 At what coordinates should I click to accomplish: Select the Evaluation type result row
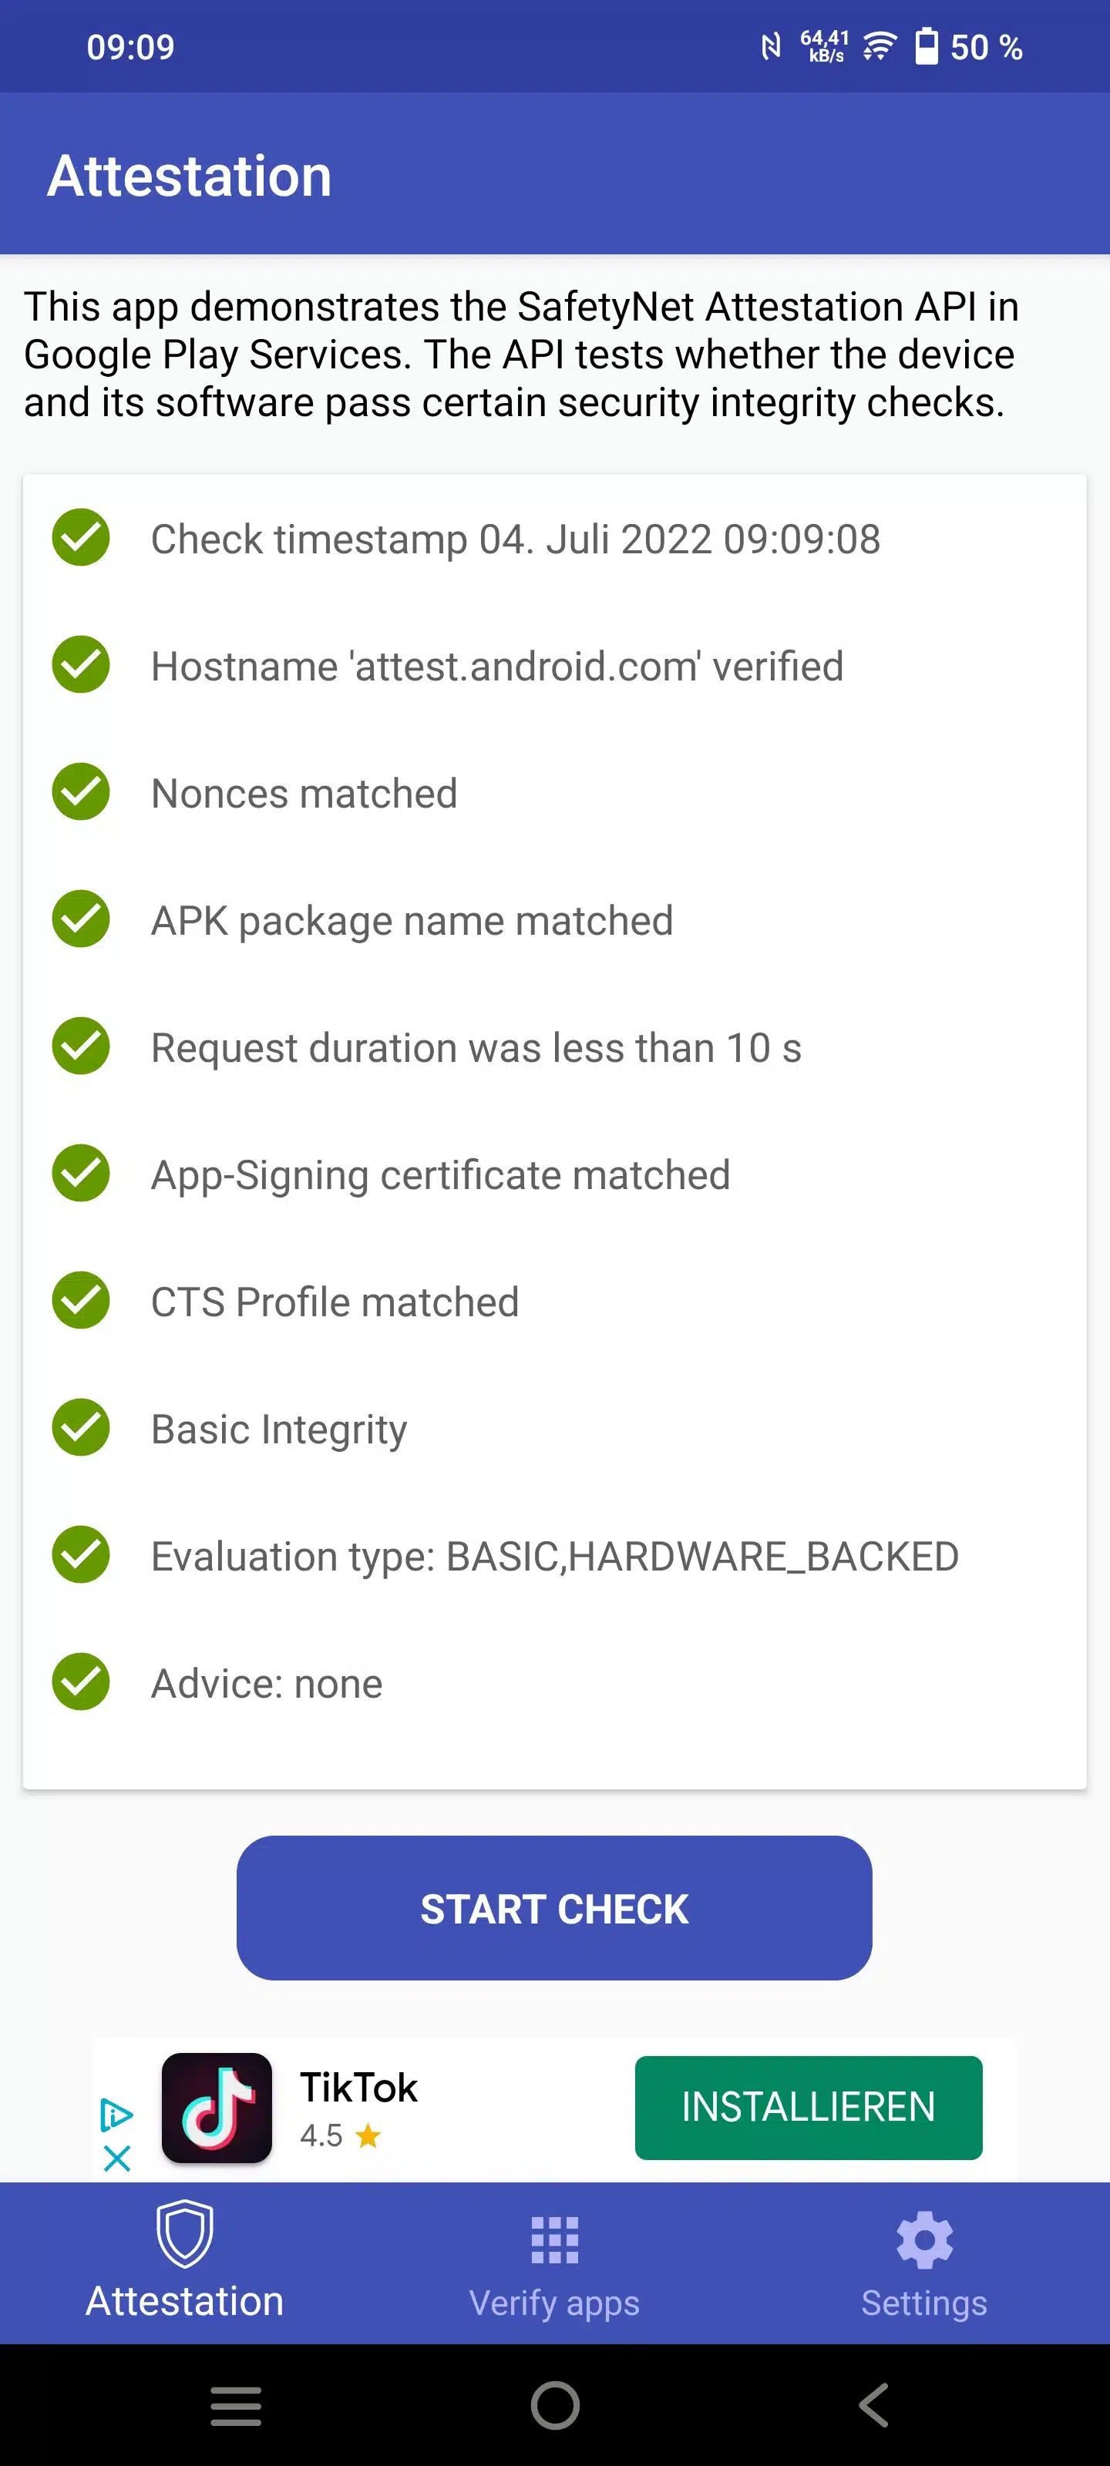click(554, 1556)
